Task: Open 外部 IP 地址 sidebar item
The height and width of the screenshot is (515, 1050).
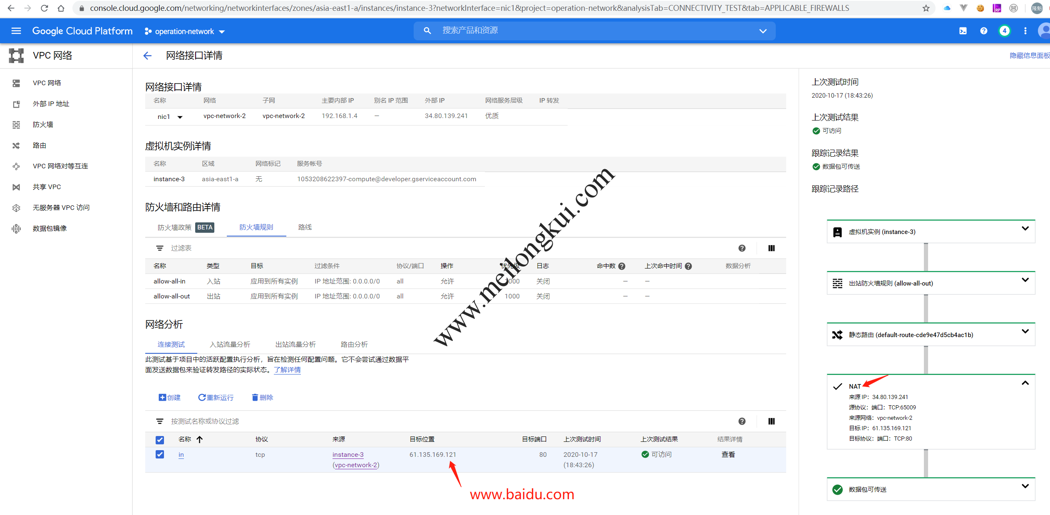Action: pyautogui.click(x=51, y=103)
